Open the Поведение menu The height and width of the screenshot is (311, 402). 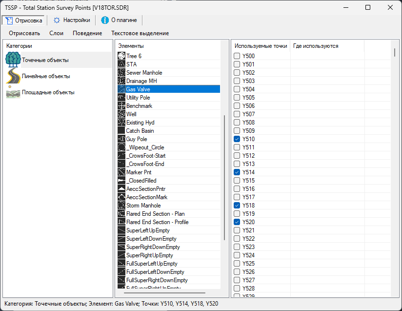click(87, 33)
